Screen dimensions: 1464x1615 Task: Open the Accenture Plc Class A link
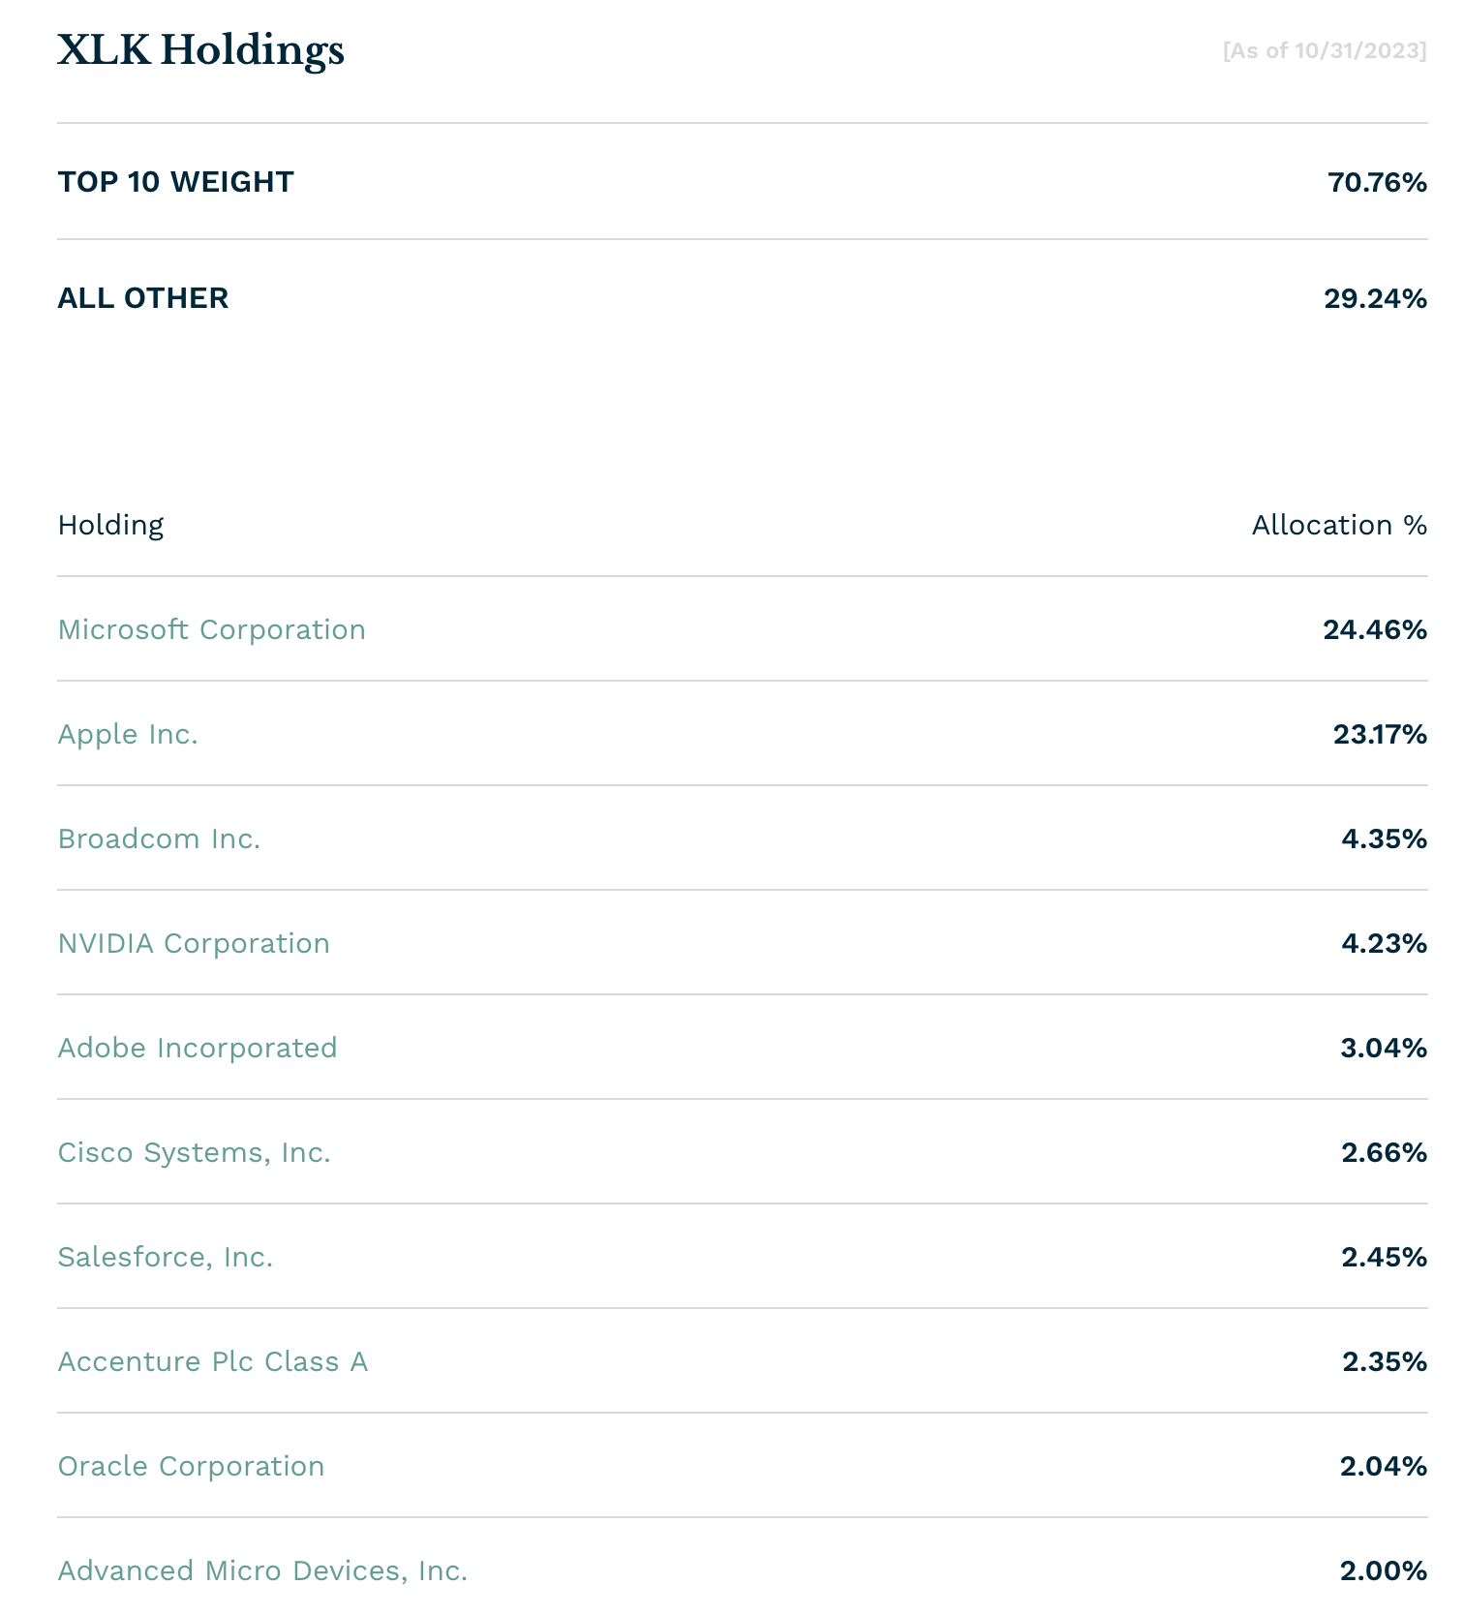[x=213, y=1361]
